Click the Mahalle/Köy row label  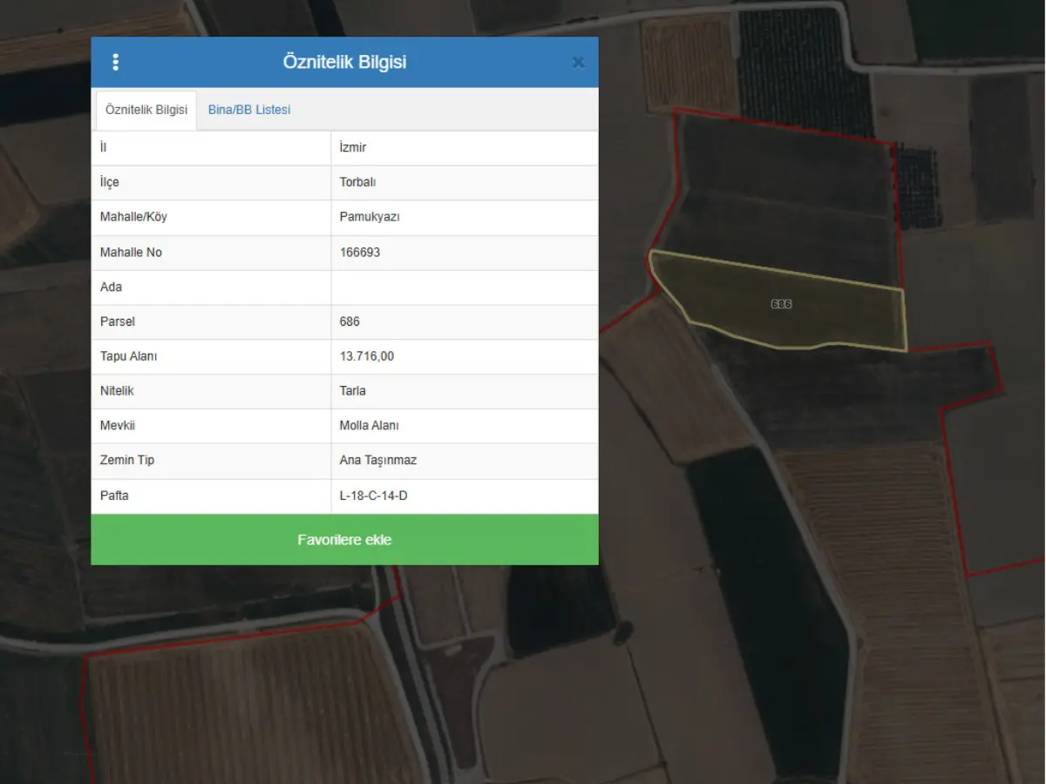pyautogui.click(x=133, y=217)
